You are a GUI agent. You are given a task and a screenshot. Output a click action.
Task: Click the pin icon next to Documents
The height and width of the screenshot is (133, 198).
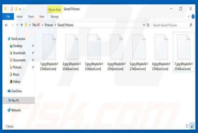tap(33, 60)
